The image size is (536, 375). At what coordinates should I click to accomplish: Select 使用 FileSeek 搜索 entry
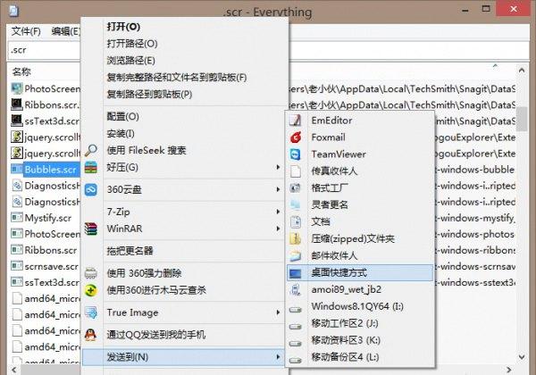click(x=147, y=150)
